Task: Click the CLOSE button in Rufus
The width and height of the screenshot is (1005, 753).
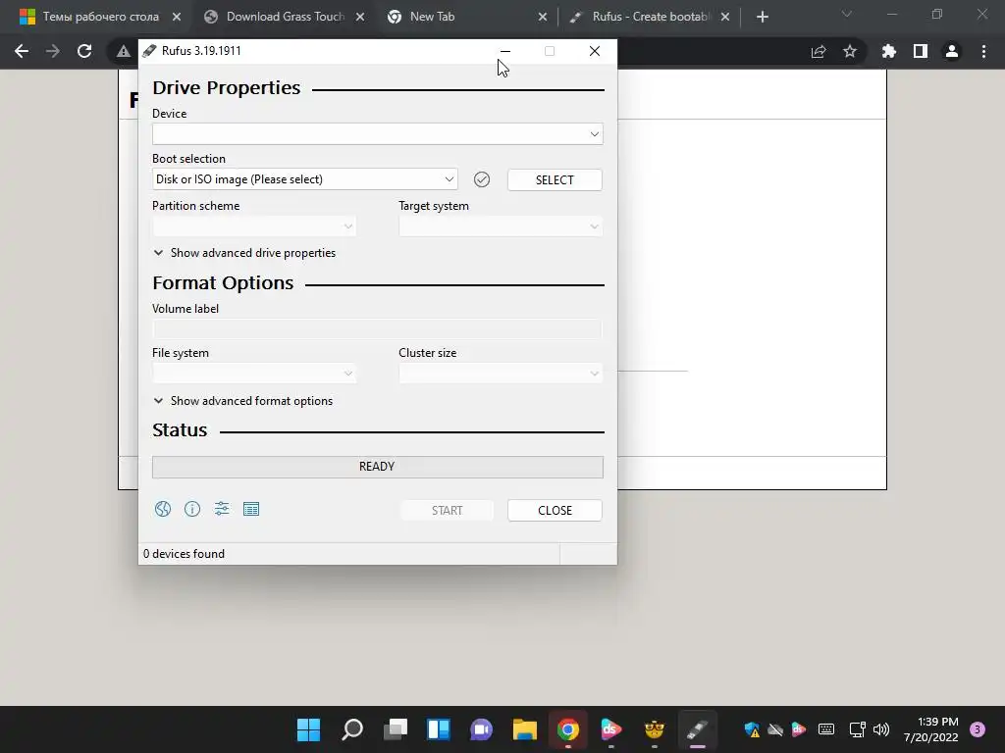Action: coord(555,510)
